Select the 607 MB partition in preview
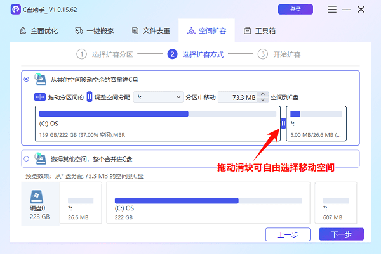The image size is (381, 254). [337, 202]
